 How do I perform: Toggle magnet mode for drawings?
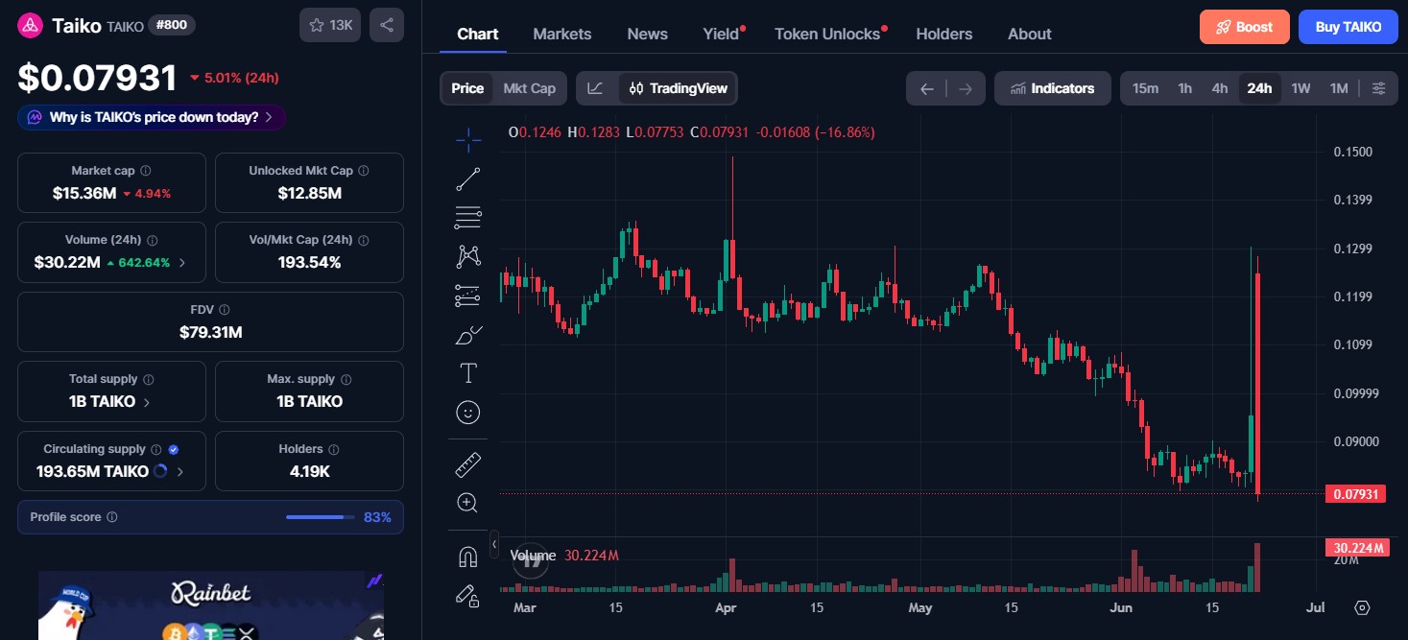[468, 557]
